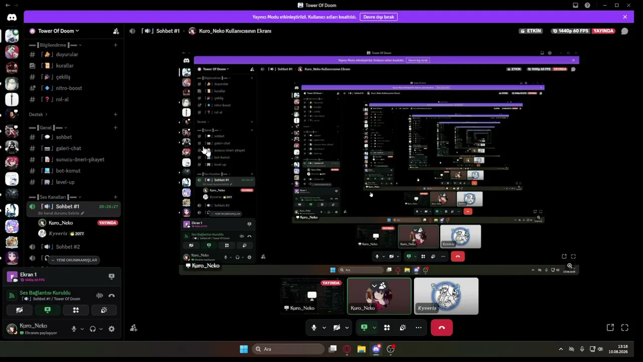Click the zoom magnifier icon on stream

(570, 265)
